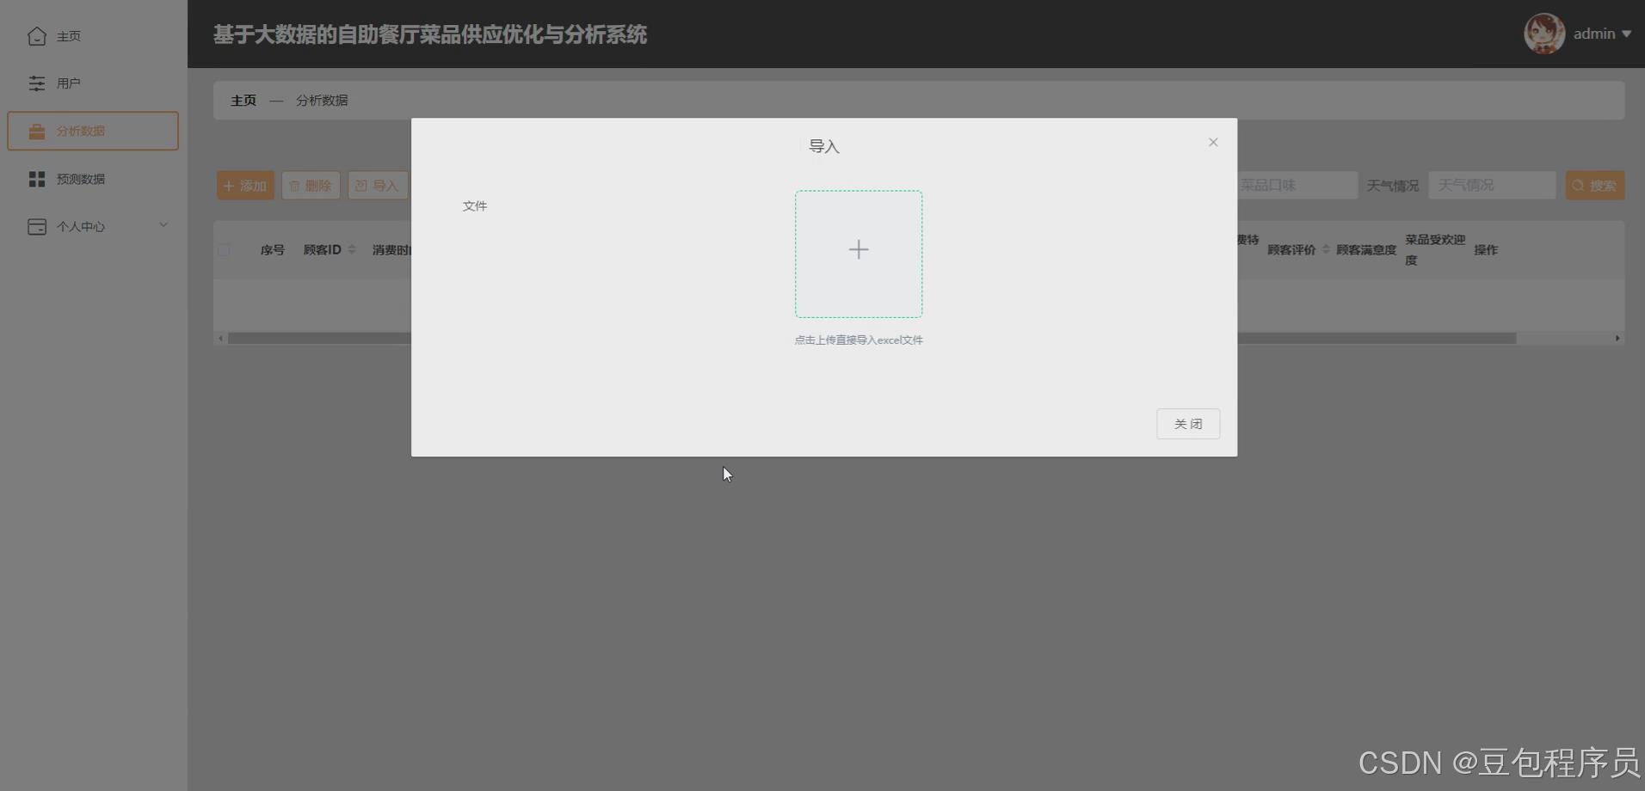Click the 关闭 button in the import dialog

coord(1188,423)
